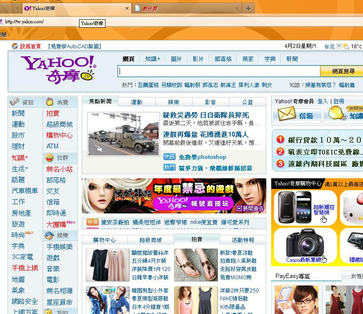The width and height of the screenshot is (363, 314).
Task: Click the 知識 lightbulb icon
Action: click(337, 113)
